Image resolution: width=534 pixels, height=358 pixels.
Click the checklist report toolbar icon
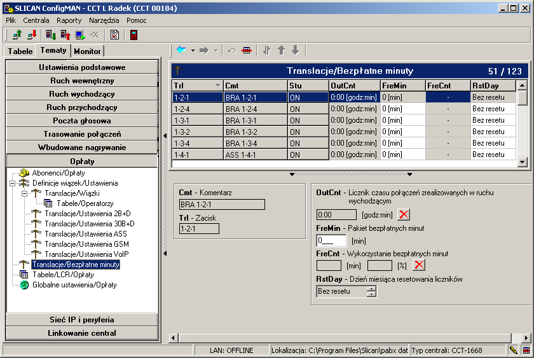coord(115,35)
